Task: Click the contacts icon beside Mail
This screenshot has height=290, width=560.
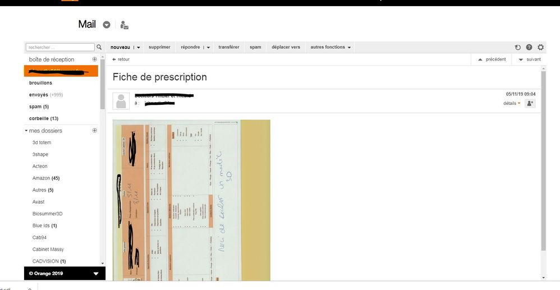Action: coord(124,25)
